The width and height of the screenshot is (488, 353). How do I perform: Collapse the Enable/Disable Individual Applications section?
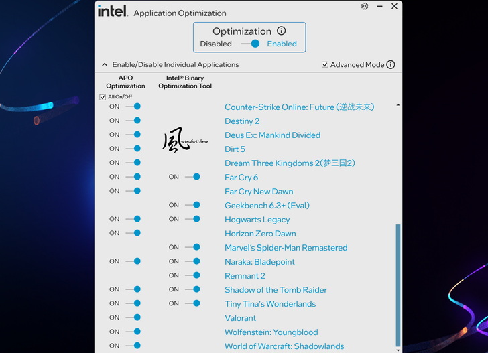pos(105,65)
